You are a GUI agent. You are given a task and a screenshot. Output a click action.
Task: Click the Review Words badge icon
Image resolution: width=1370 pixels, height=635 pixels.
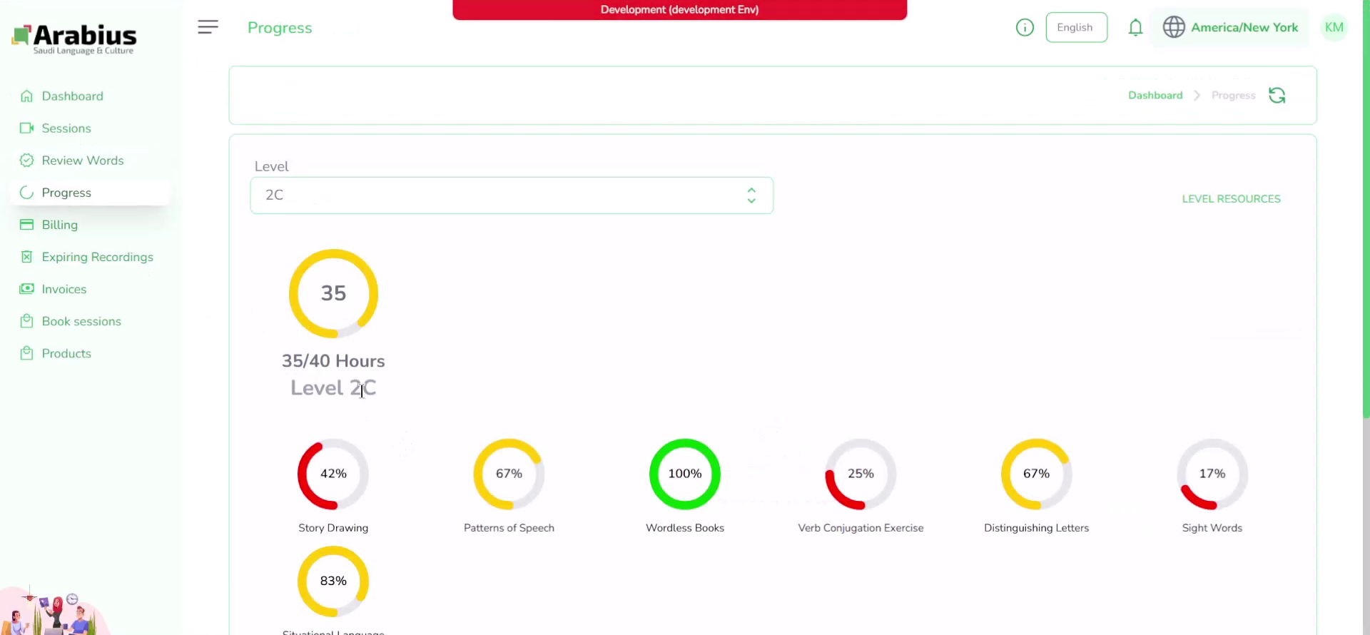[x=26, y=161]
